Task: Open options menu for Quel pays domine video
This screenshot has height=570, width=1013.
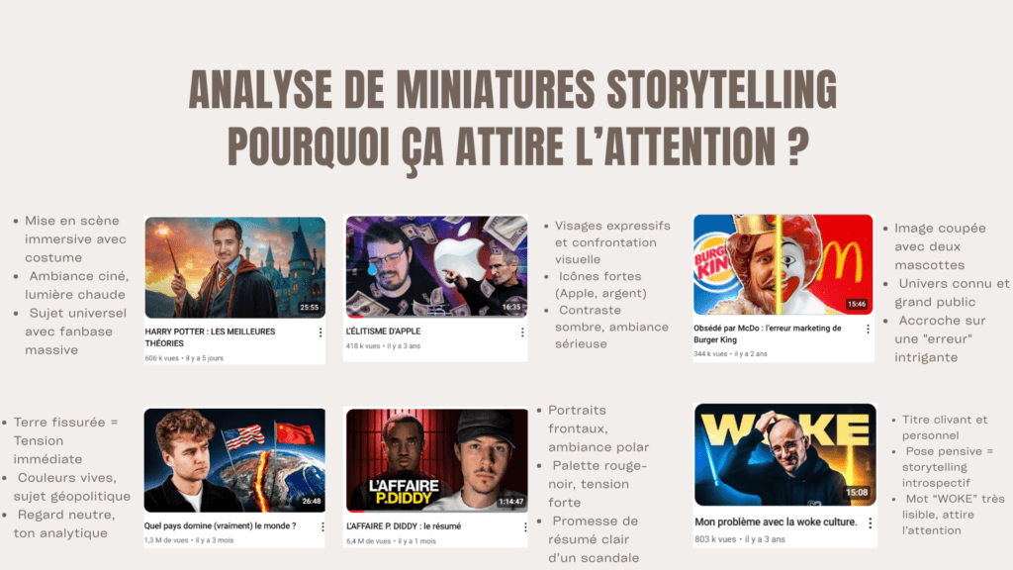Action: [x=322, y=526]
